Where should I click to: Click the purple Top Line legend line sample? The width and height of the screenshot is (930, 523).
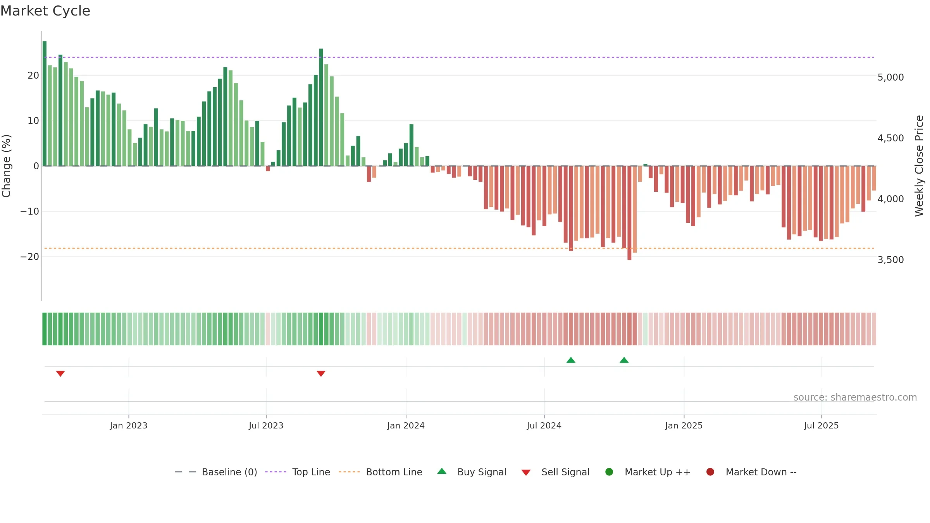point(276,472)
